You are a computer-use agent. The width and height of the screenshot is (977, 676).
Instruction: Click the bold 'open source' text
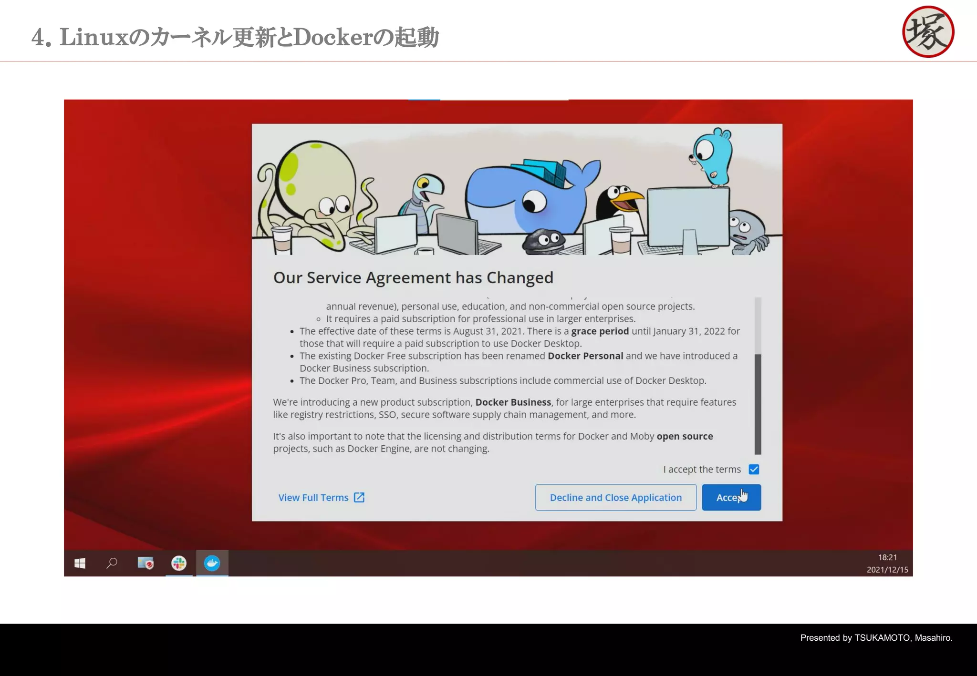[685, 436]
